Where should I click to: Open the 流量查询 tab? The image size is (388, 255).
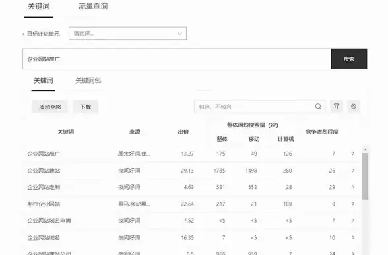(x=93, y=6)
